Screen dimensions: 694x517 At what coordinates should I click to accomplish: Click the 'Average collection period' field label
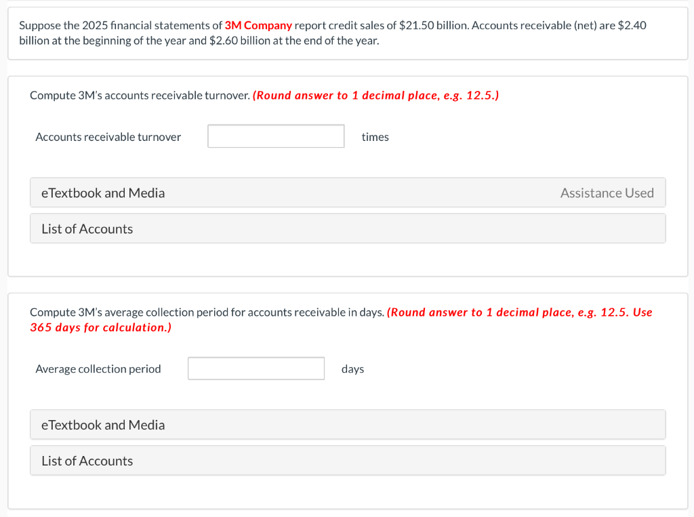pos(98,369)
